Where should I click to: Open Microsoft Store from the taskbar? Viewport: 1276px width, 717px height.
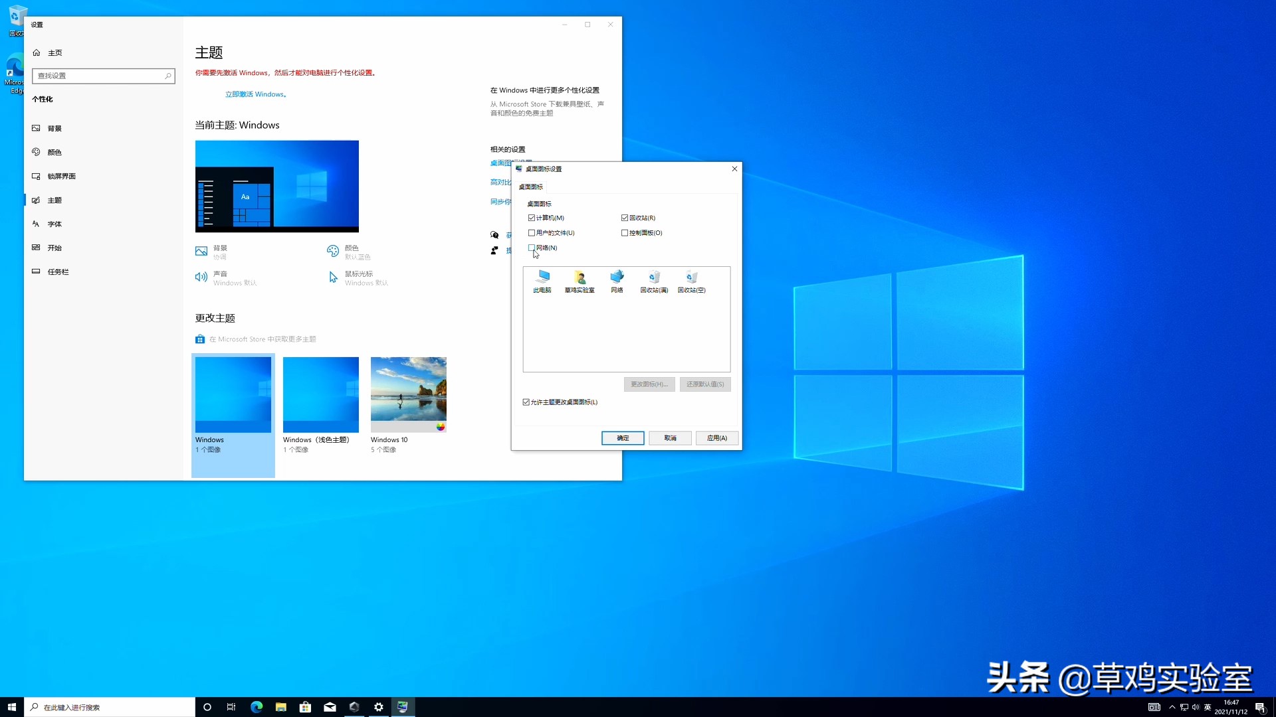[x=305, y=707]
